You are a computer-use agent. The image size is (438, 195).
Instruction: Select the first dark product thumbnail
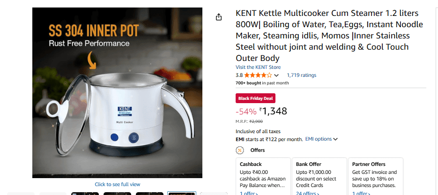pos(85,193)
